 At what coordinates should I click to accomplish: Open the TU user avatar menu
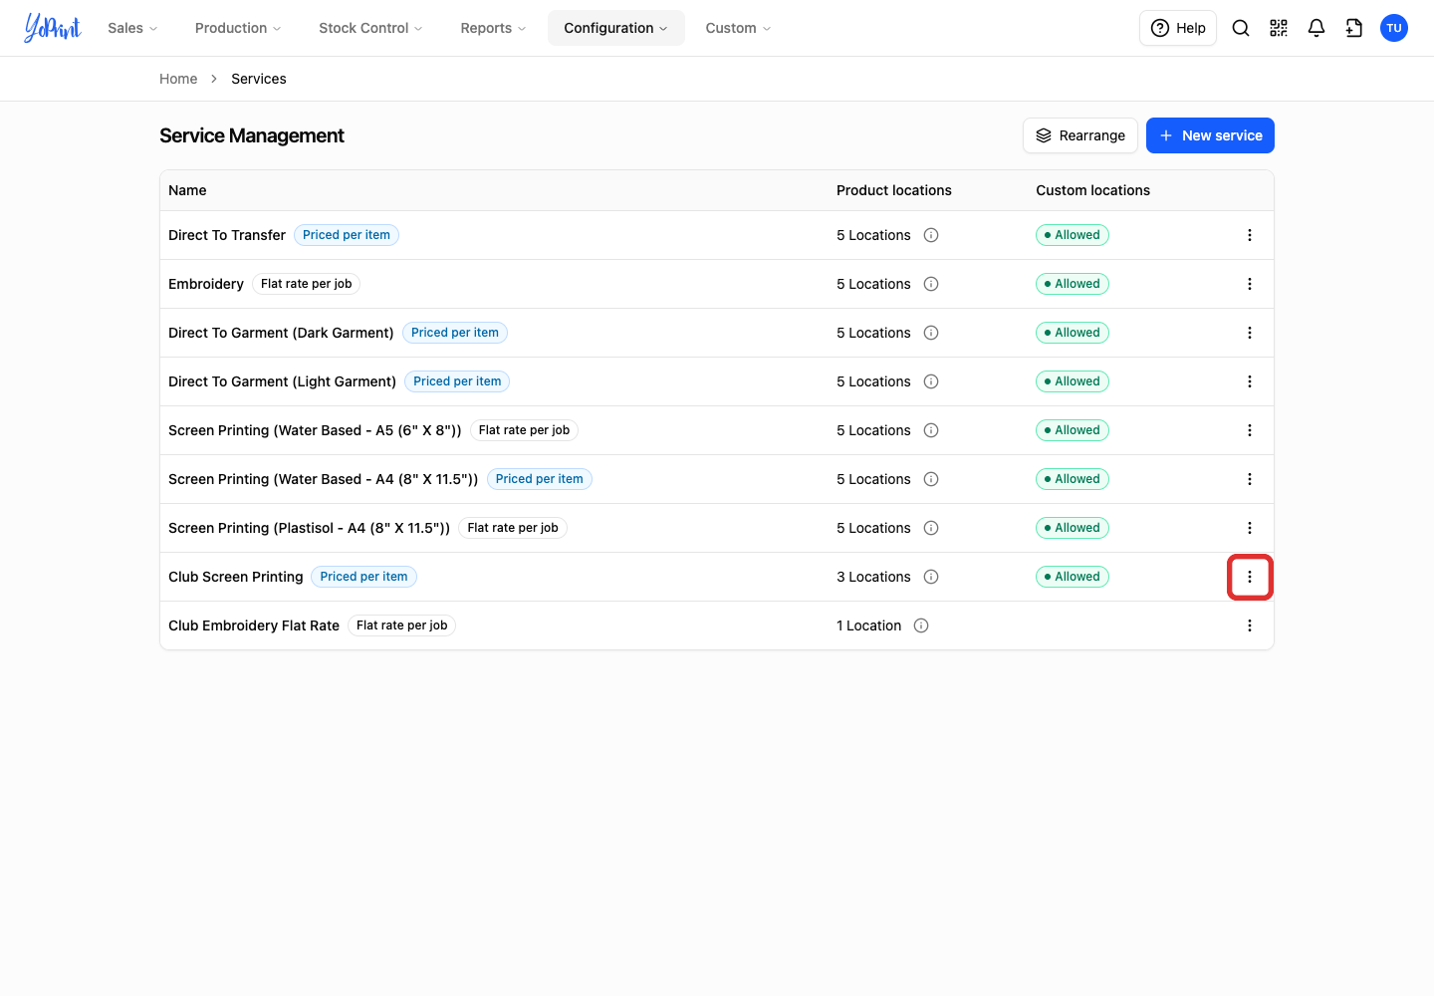1394,28
